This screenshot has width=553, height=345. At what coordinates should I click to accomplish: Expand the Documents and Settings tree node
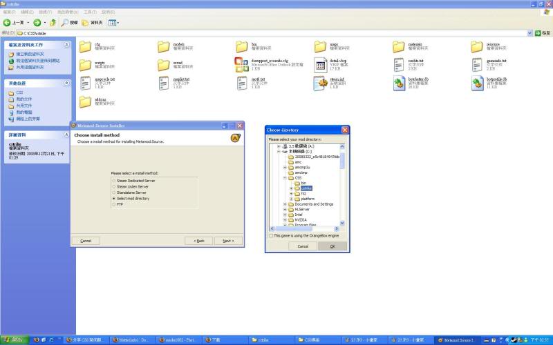[x=285, y=204]
